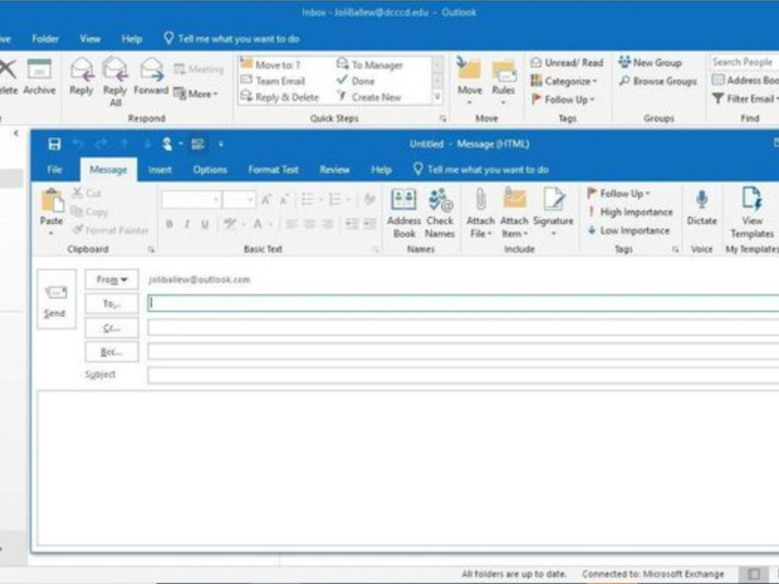Viewport: 779px width, 584px height.
Task: Click in the Cc recipients field
Action: 463,328
